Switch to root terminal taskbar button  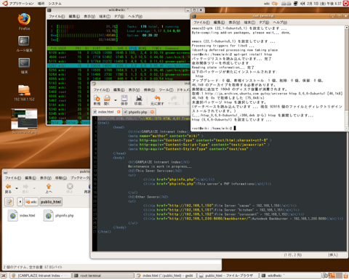pos(103,275)
